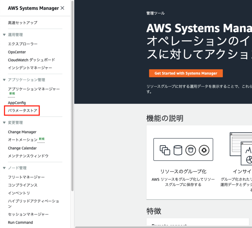
Task: Click the horizontal scrollbar at page bottom
Action: coord(163,227)
